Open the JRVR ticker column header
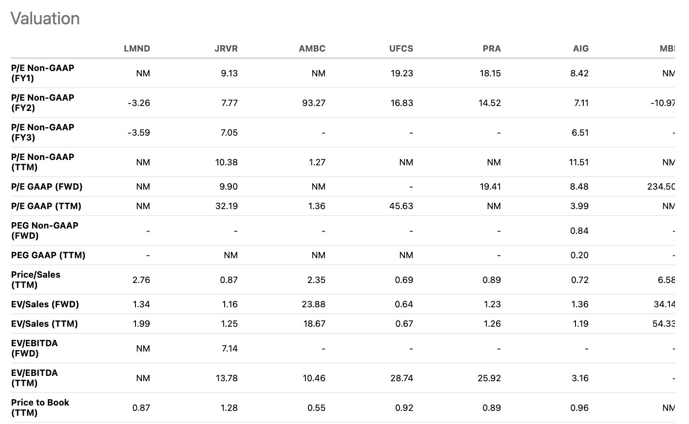The width and height of the screenshot is (689, 424). pos(226,49)
